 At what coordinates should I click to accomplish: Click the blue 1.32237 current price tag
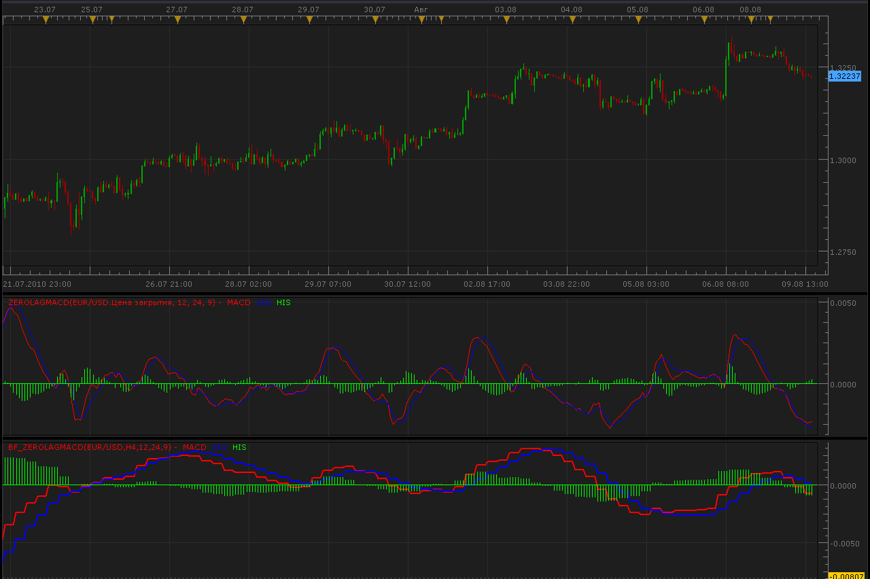846,76
